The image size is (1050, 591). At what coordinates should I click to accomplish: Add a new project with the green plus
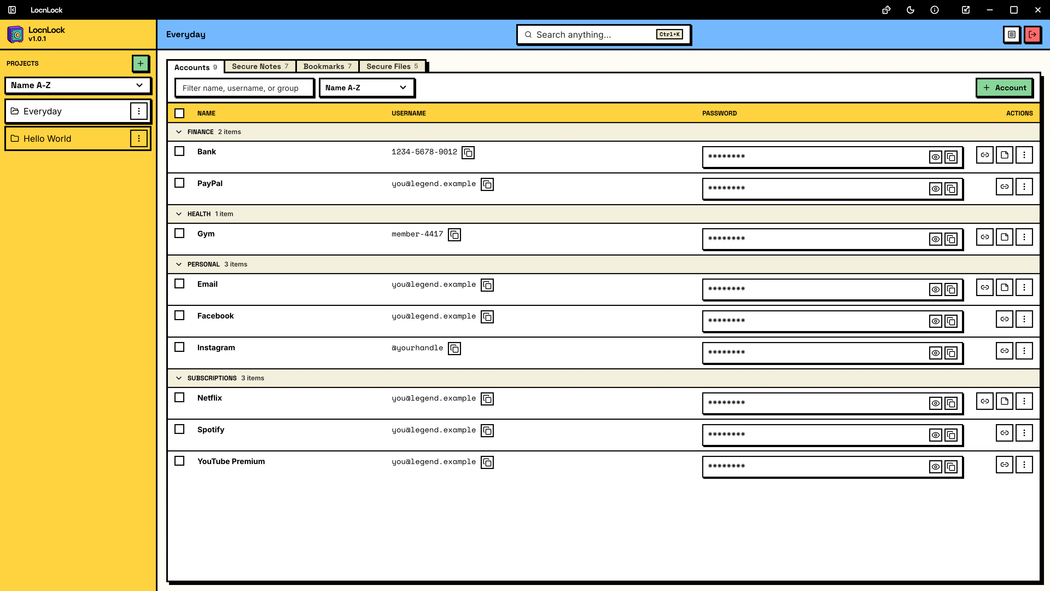tap(140, 64)
